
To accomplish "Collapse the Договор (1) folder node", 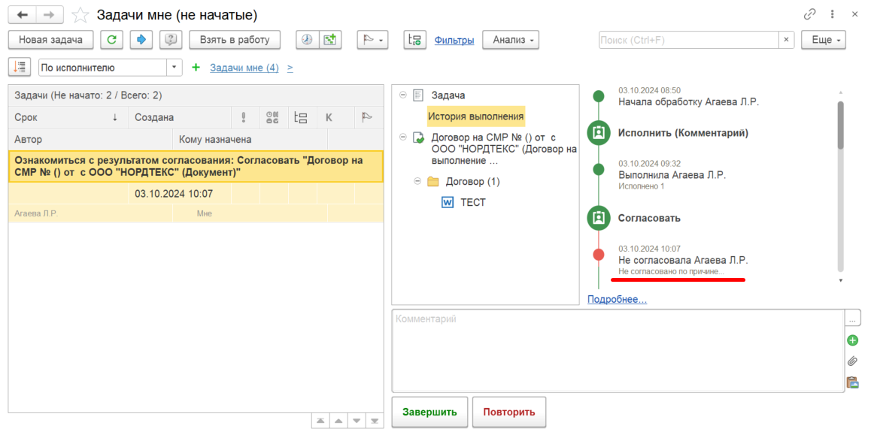I will tap(417, 182).
